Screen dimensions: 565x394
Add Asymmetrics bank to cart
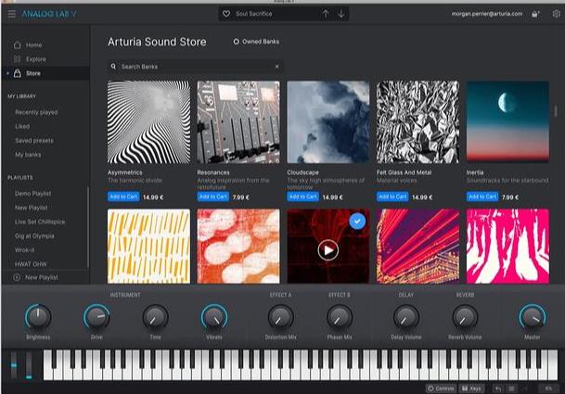pos(123,197)
